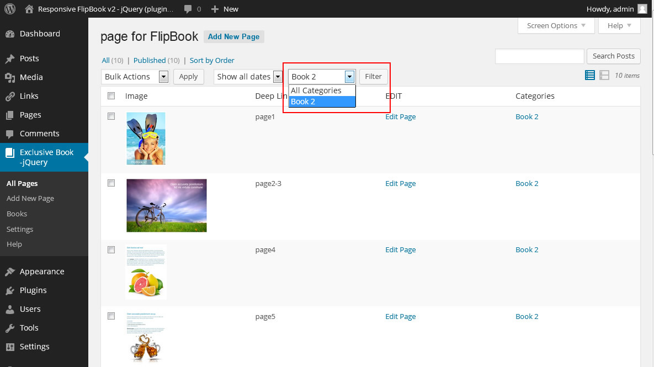Viewport: 654px width, 367px height.
Task: Check the page1 row checkbox
Action: pos(111,116)
